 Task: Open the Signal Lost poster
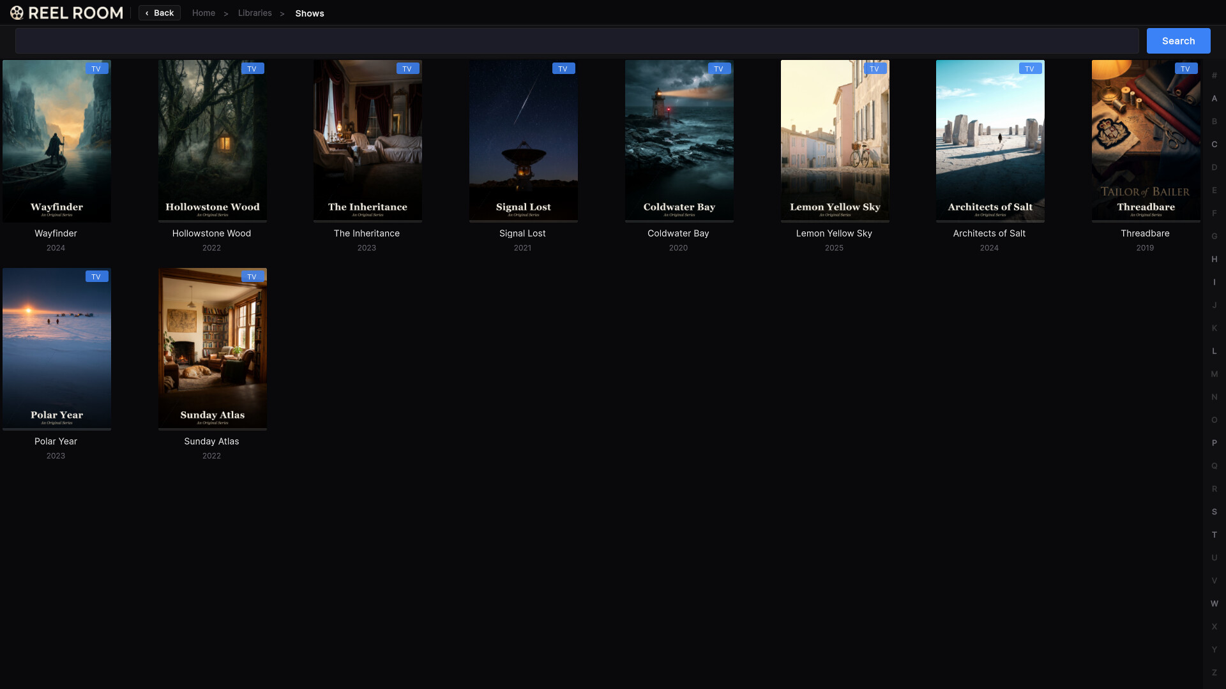coord(524,141)
